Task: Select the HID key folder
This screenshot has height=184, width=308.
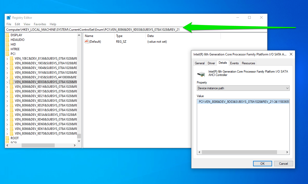Action: (x=13, y=45)
